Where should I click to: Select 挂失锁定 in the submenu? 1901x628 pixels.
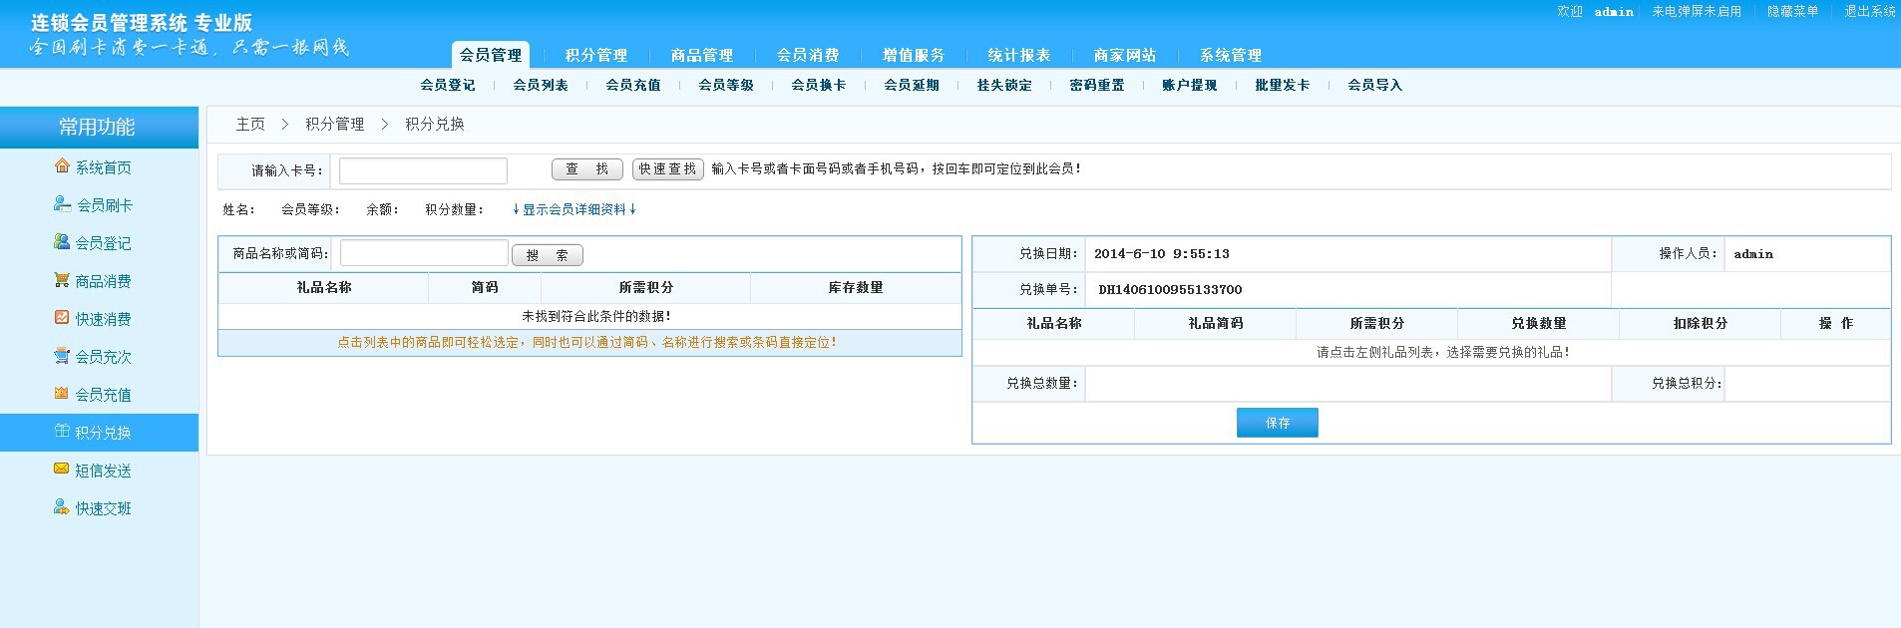pos(1004,85)
